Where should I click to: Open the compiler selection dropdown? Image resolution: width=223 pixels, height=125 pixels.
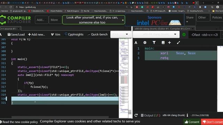(x=156, y=34)
